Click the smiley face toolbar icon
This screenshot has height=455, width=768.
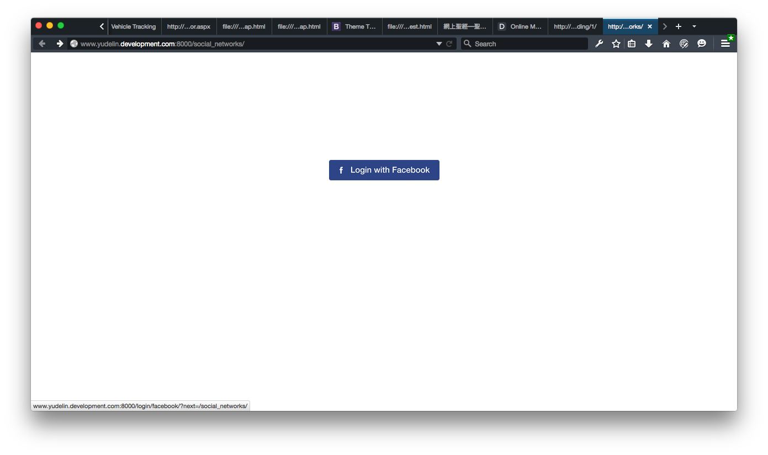(702, 44)
